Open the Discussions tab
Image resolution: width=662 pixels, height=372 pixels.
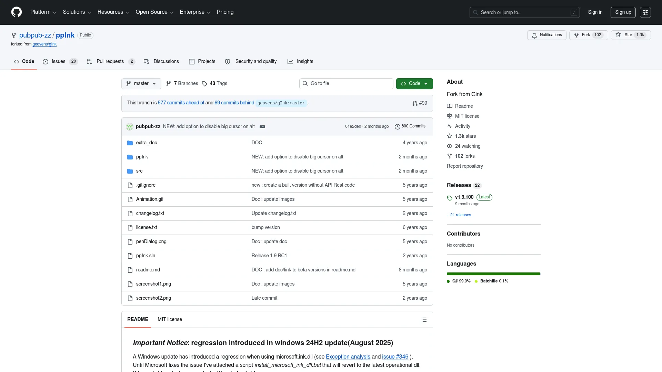point(161,62)
